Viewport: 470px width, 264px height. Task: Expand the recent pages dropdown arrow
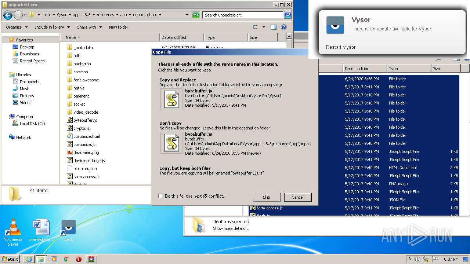click(x=25, y=15)
